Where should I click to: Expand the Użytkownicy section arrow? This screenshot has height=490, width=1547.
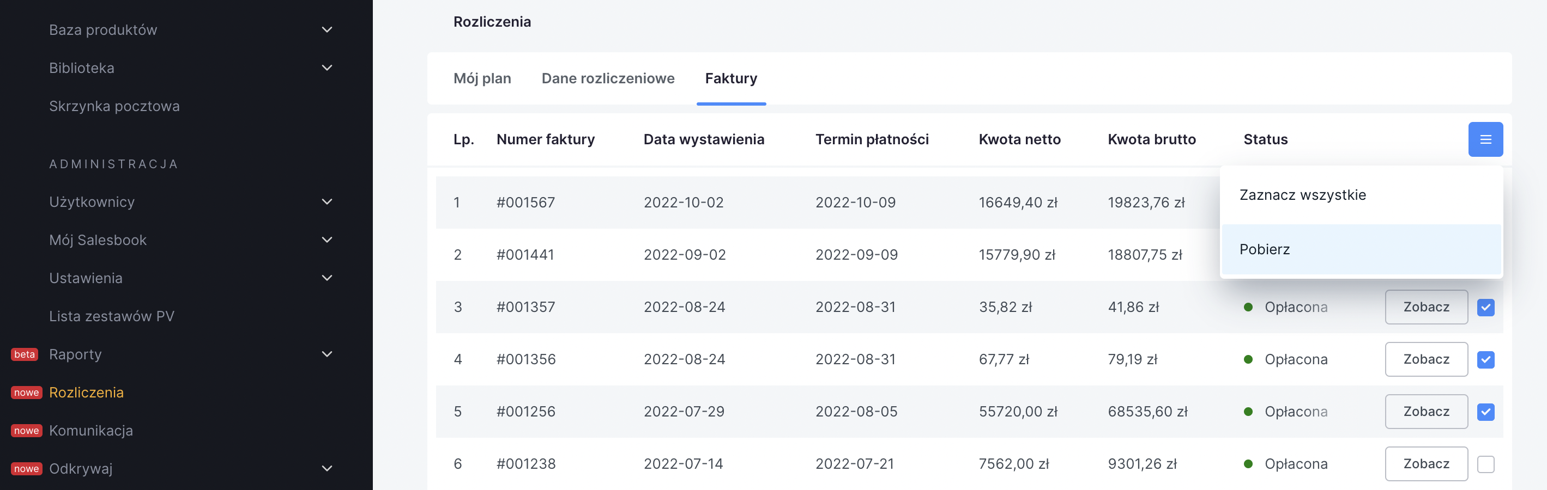(x=327, y=202)
